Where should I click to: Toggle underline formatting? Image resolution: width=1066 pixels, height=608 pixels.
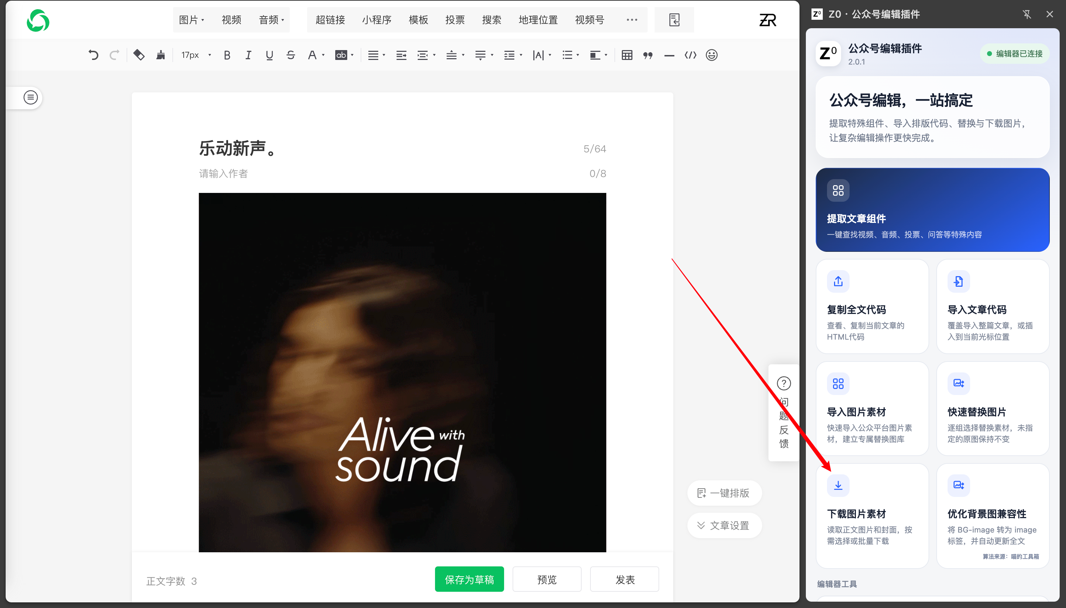269,55
